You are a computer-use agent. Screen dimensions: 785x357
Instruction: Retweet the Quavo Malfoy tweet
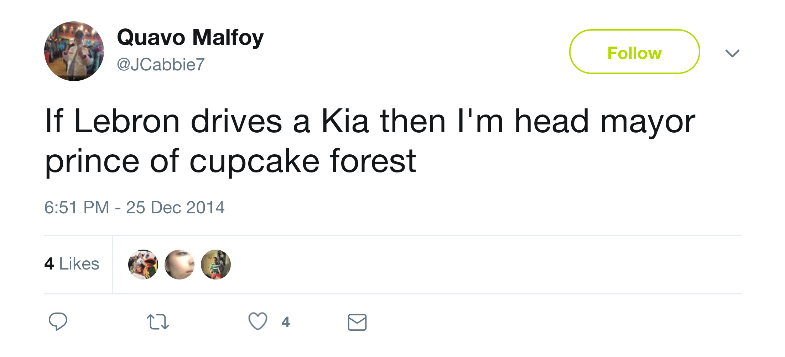pyautogui.click(x=157, y=321)
